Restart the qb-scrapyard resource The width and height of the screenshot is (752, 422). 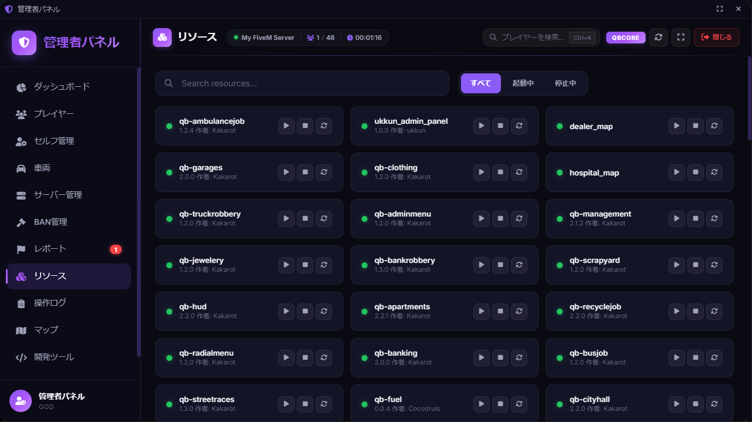pyautogui.click(x=714, y=265)
